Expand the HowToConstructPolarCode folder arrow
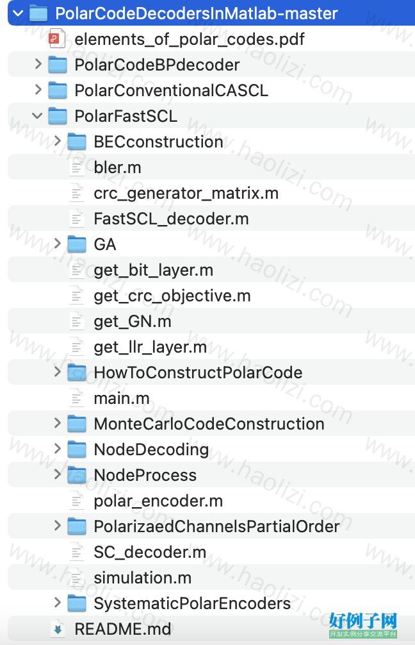Viewport: 415px width, 645px height. pyautogui.click(x=58, y=372)
